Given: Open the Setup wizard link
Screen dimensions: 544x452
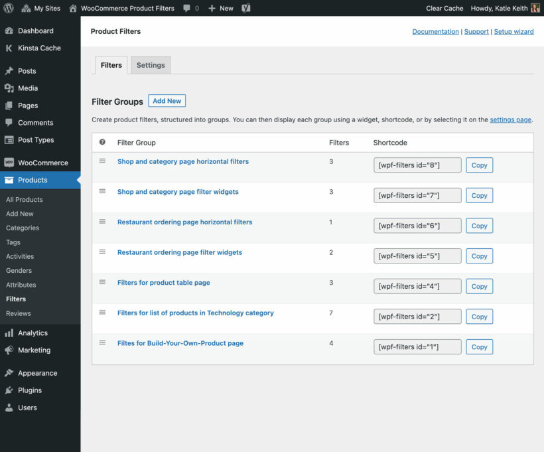Looking at the screenshot, I should pos(513,31).
